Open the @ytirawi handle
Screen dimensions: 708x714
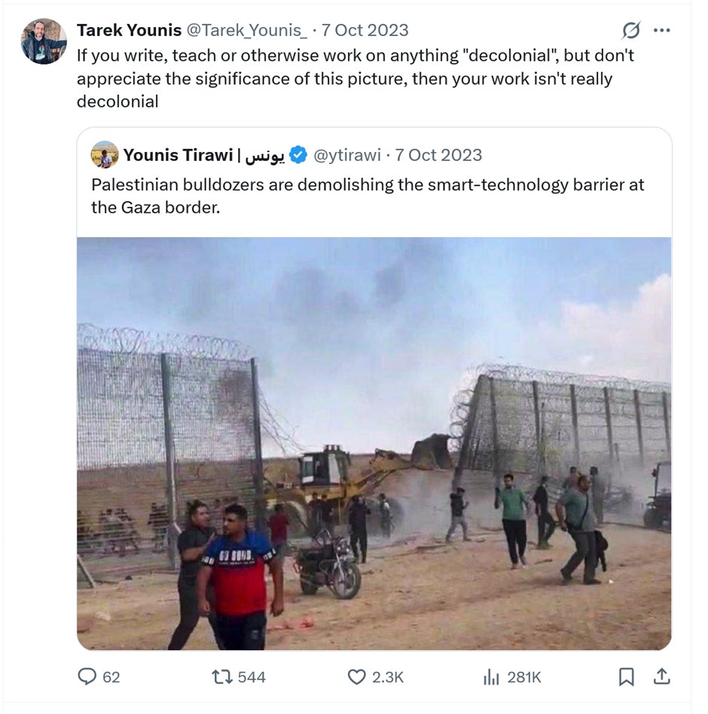tap(347, 155)
